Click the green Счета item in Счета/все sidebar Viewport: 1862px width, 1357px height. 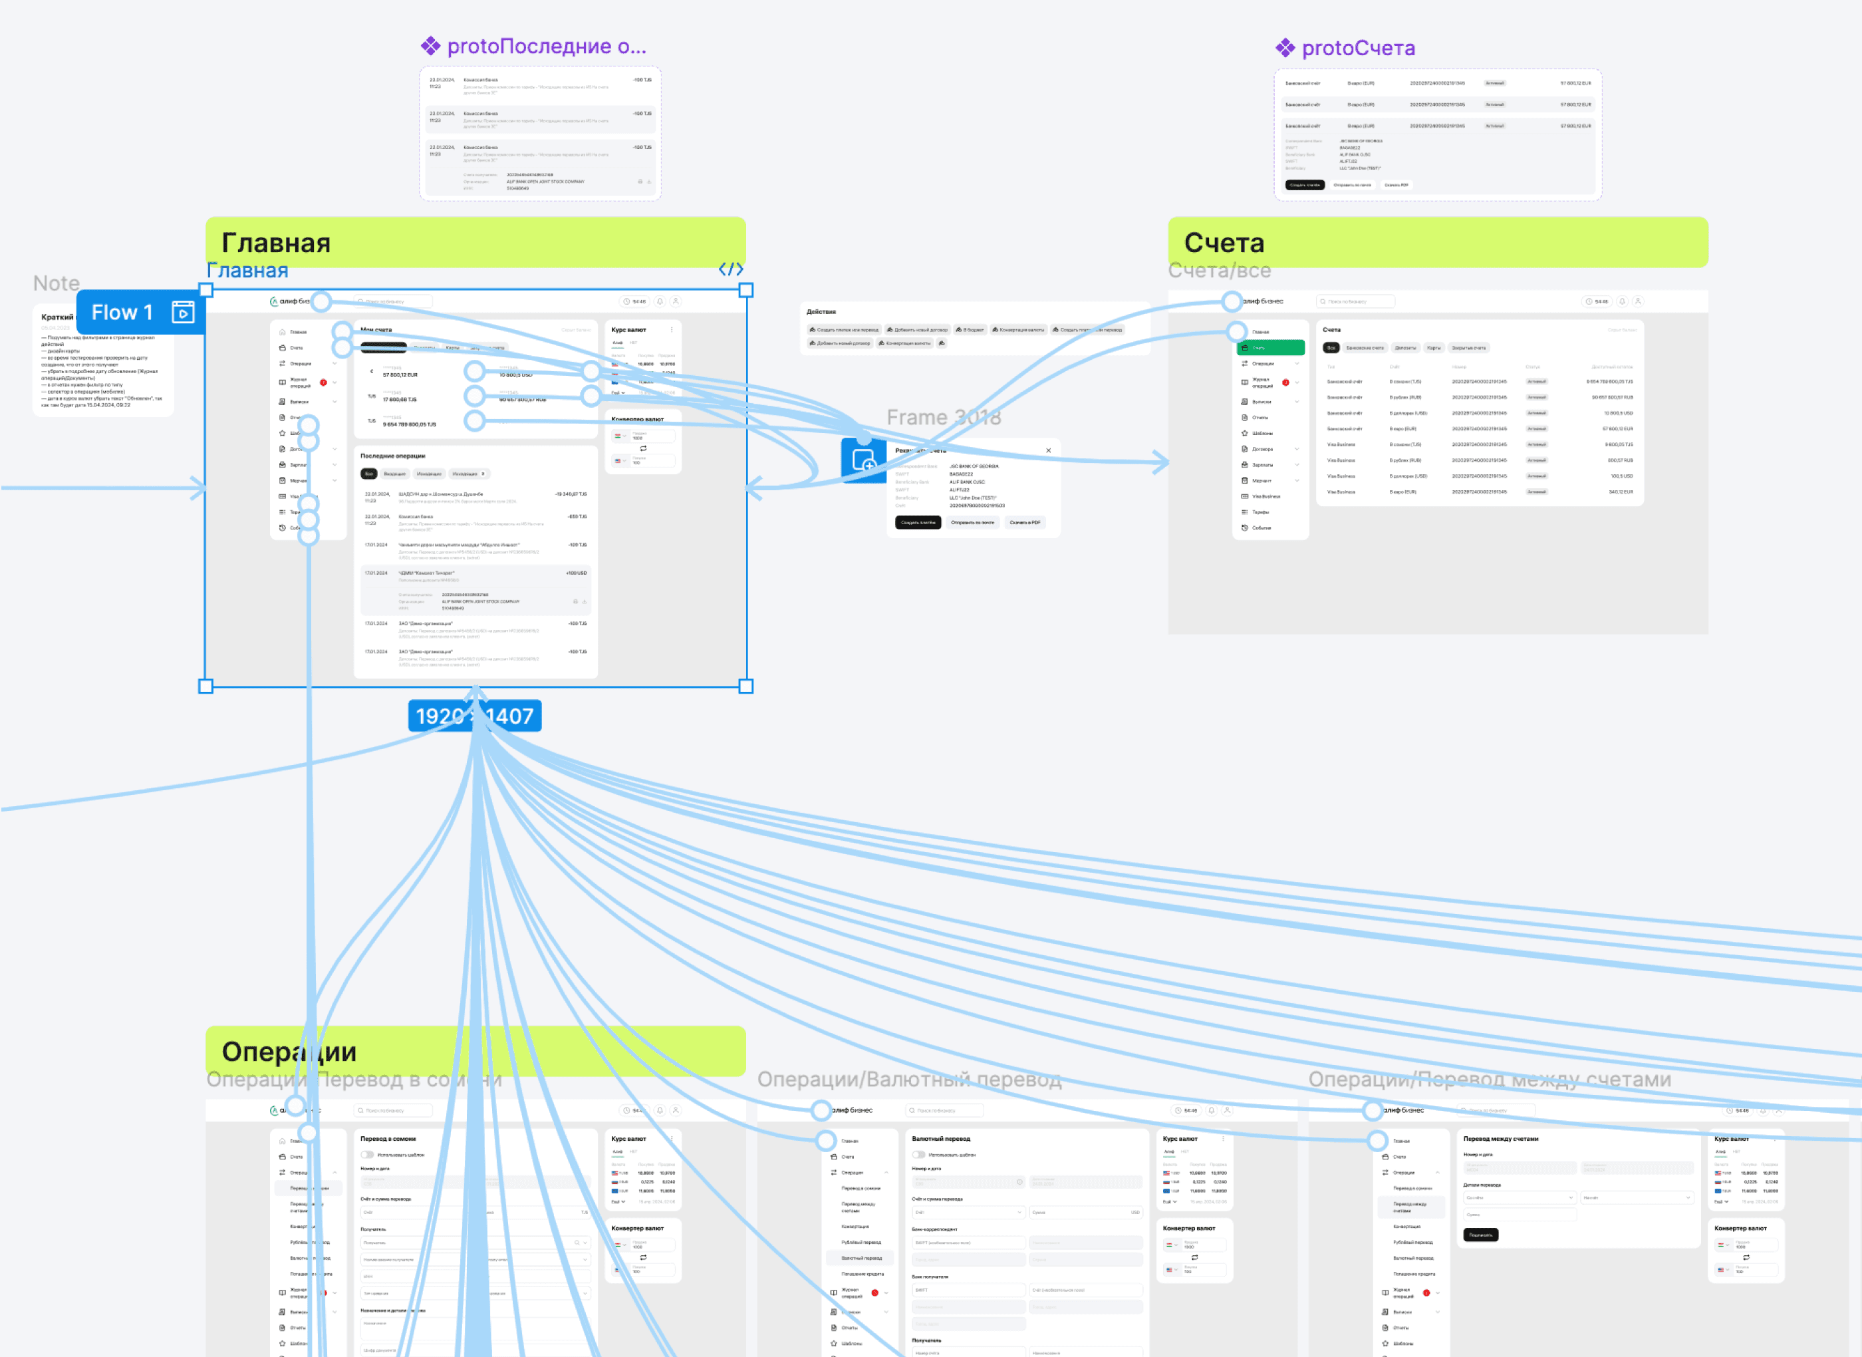pos(1271,347)
